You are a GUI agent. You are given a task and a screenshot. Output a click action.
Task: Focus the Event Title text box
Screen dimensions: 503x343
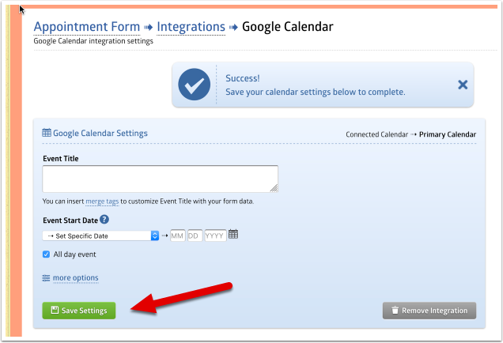click(x=160, y=179)
